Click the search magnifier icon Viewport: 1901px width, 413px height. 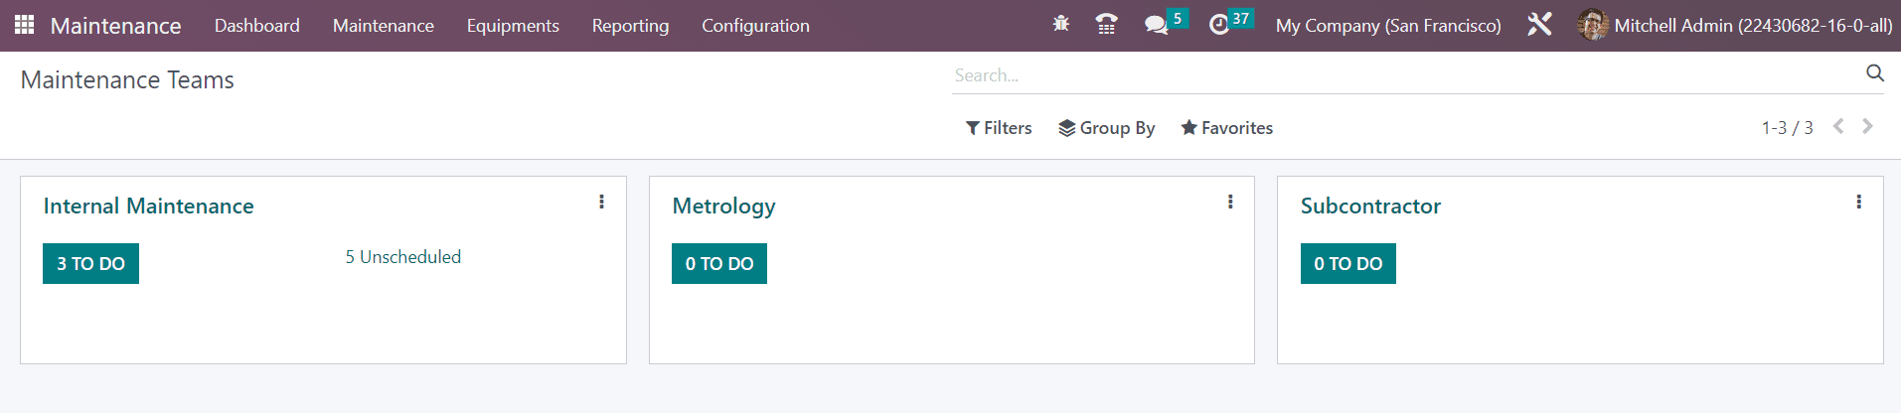pos(1875,73)
